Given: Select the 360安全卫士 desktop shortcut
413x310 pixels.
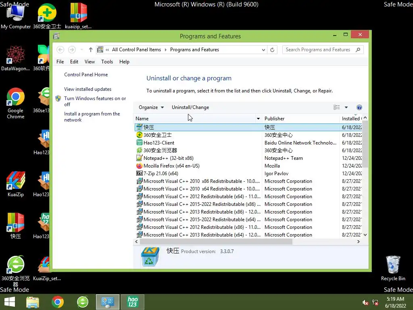Looking at the screenshot, I should click(x=47, y=16).
